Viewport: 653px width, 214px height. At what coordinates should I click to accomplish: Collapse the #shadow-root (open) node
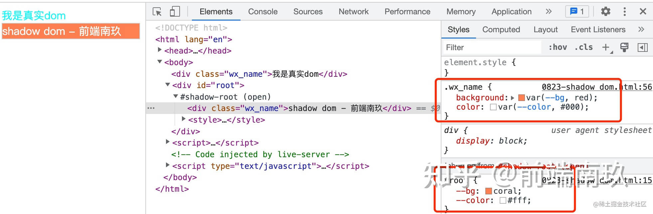tap(175, 96)
